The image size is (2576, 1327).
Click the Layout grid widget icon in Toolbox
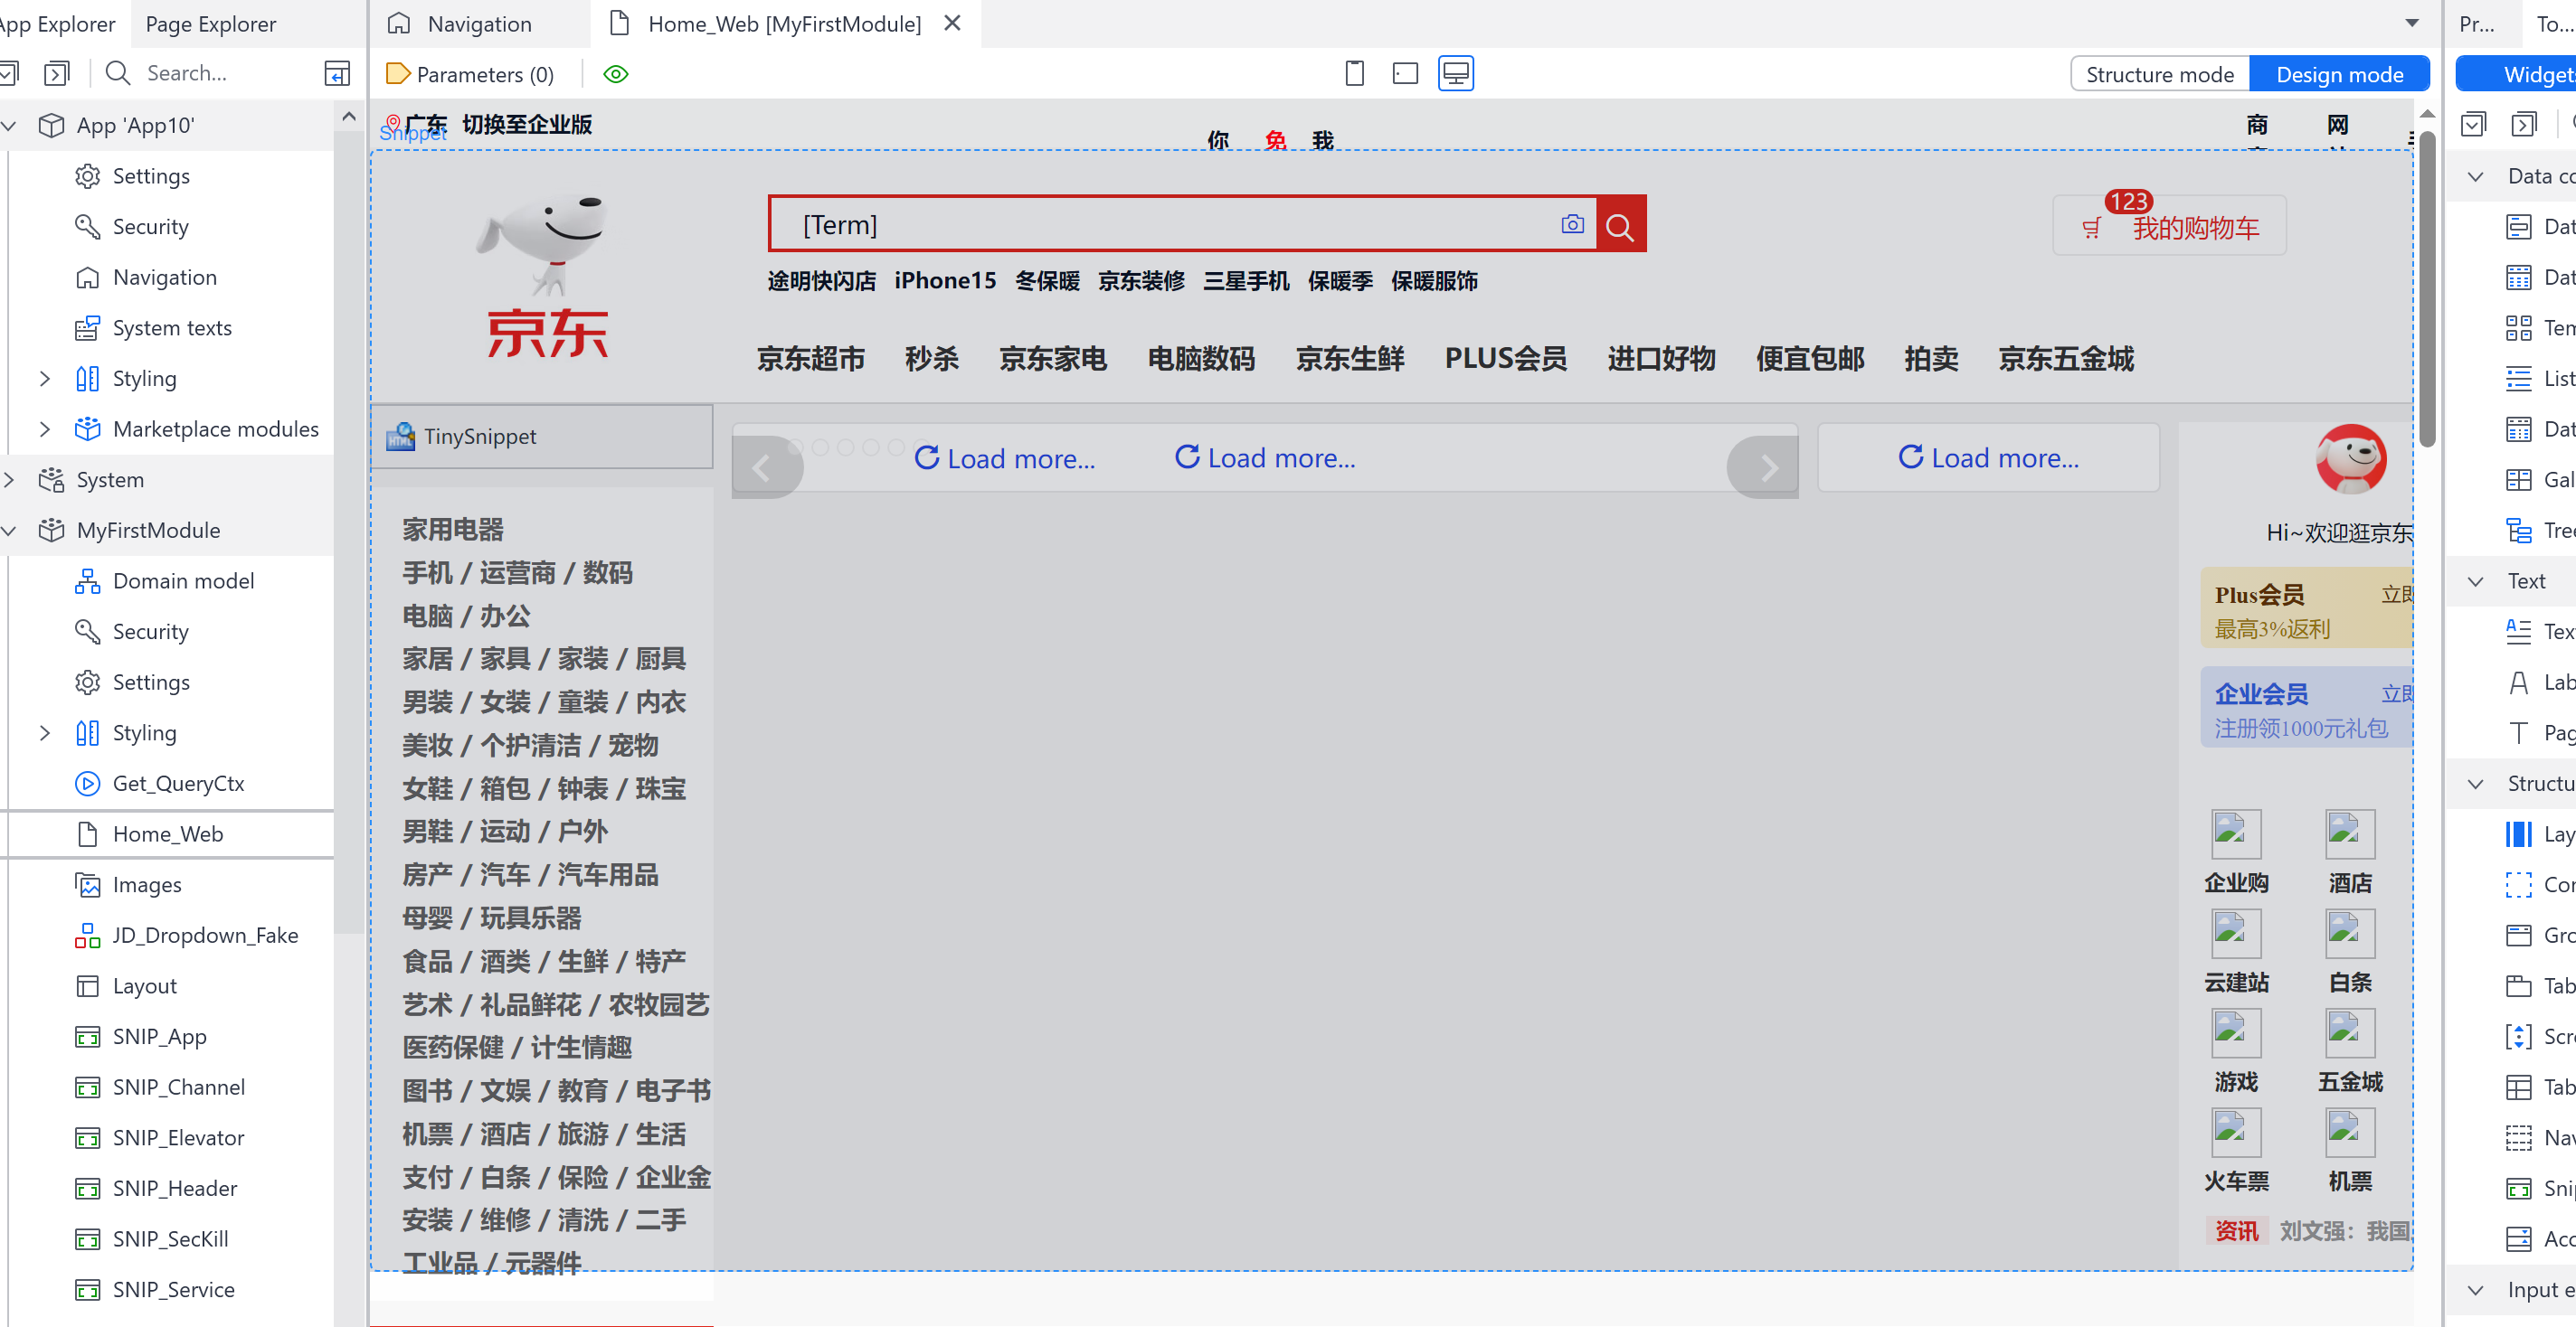point(2518,833)
